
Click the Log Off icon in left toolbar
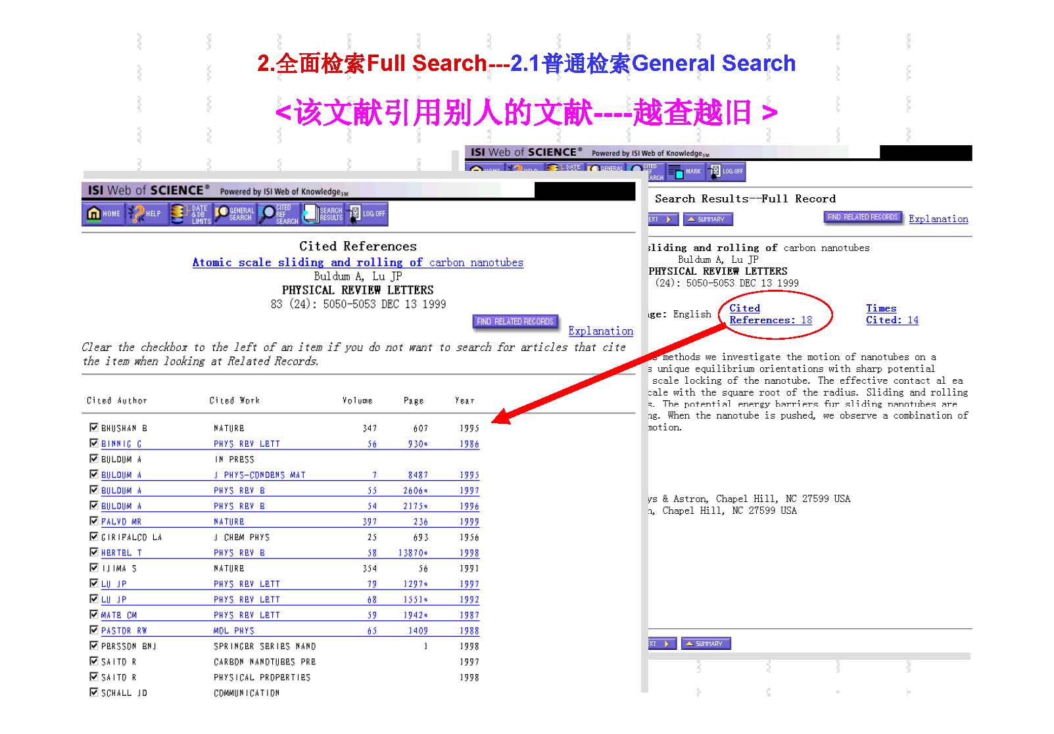[367, 214]
